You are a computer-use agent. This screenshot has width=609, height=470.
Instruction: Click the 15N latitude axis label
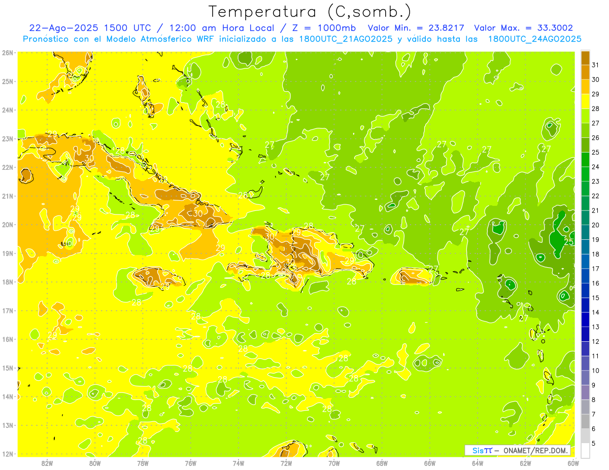[8, 368]
